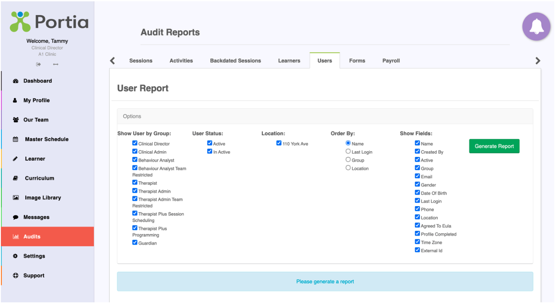
Task: Uncheck the Clinical Director group checkbox
Action: point(135,143)
